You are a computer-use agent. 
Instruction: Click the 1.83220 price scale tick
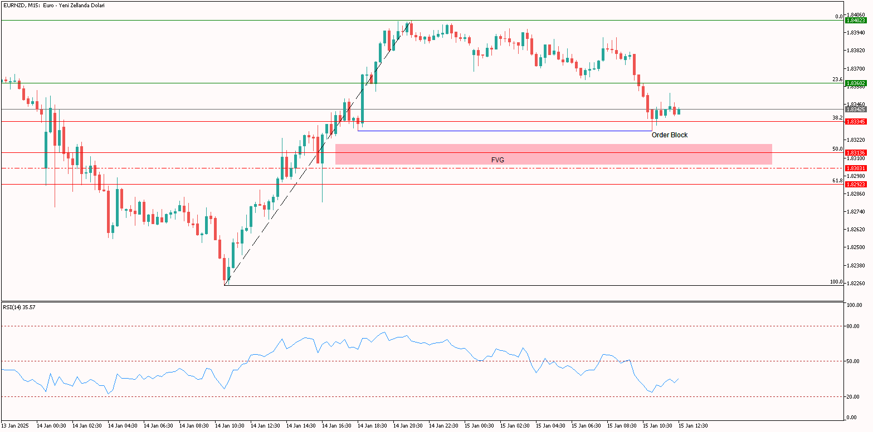(x=856, y=140)
